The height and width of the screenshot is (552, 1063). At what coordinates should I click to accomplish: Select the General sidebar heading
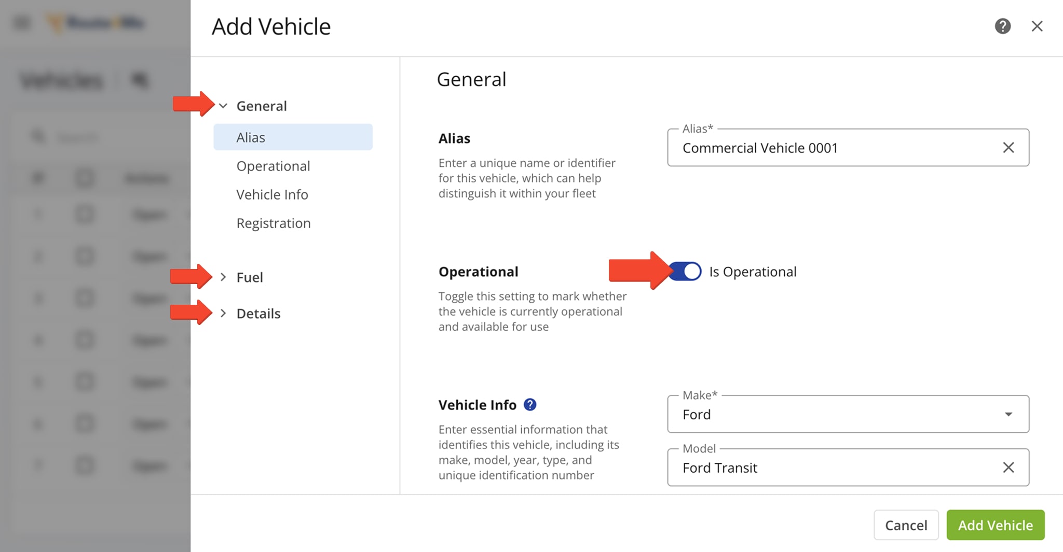click(x=262, y=106)
